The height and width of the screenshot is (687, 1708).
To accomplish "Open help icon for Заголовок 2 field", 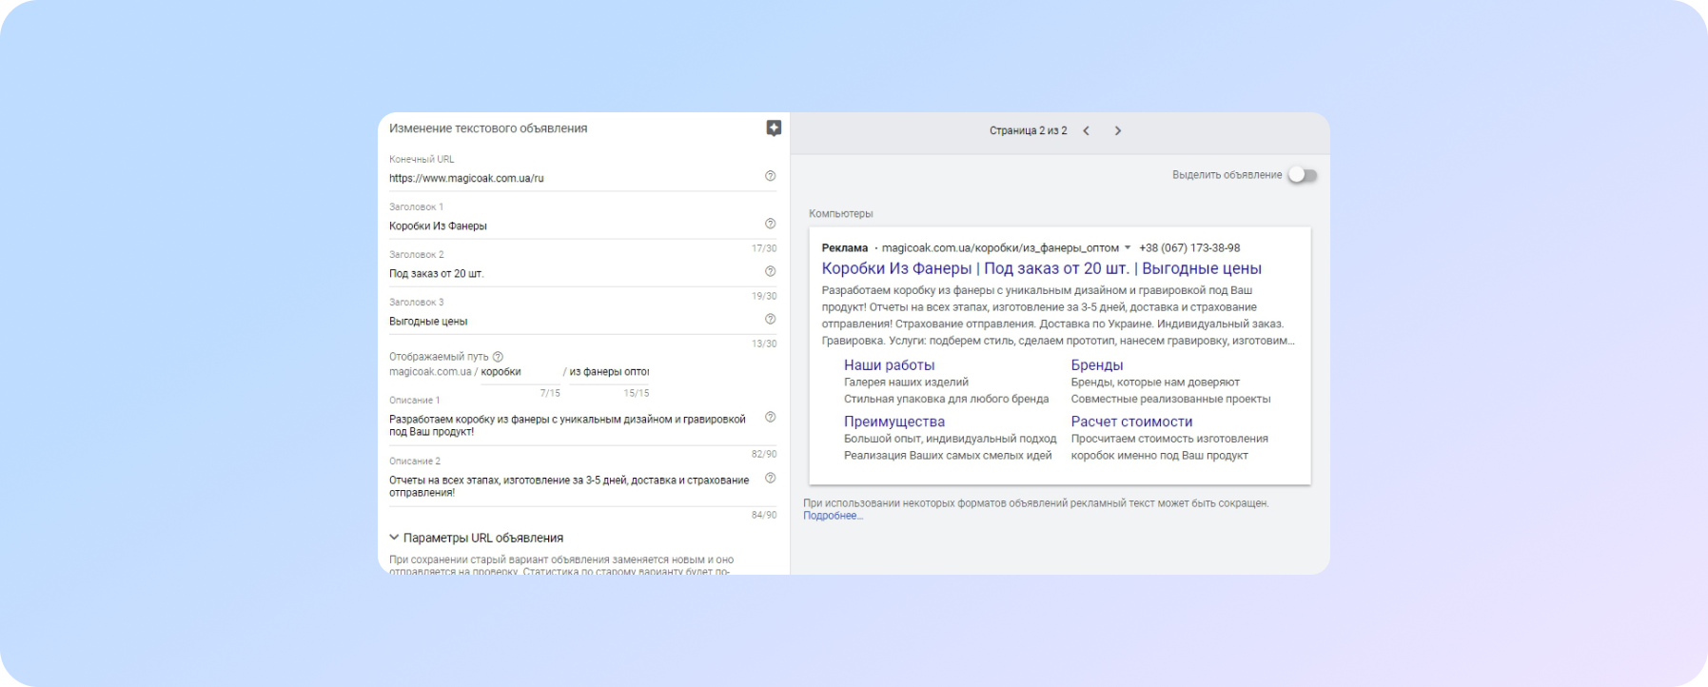I will click(770, 271).
